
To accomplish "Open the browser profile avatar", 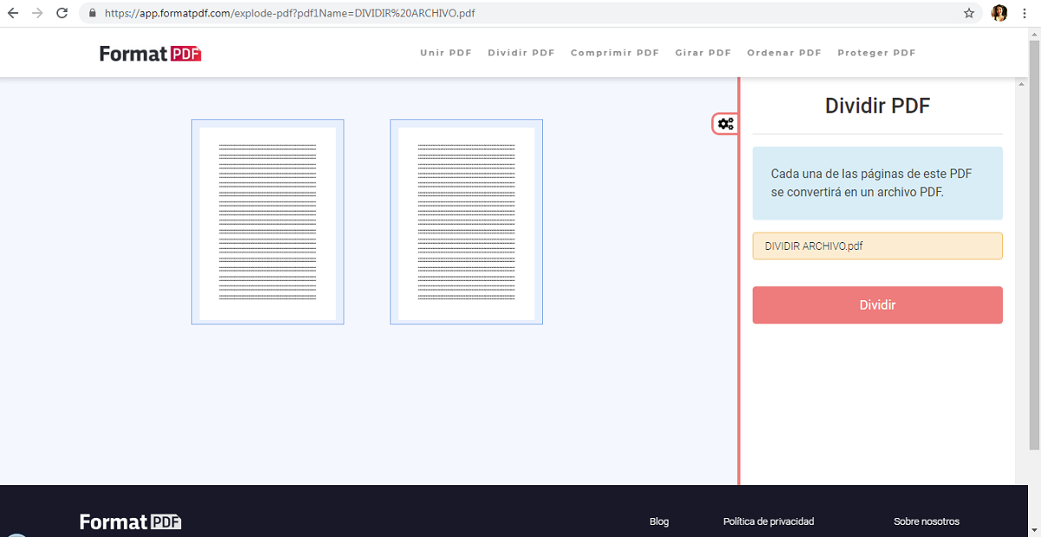I will (x=999, y=13).
